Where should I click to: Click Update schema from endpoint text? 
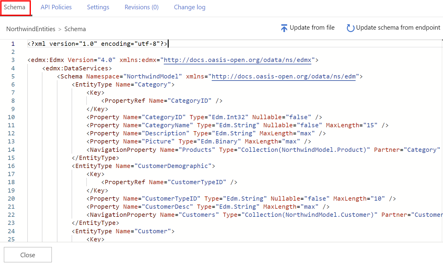(x=398, y=28)
